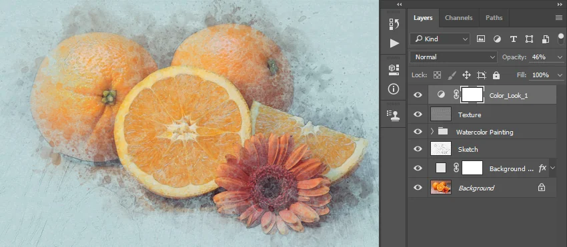Lock image pixels brush icon
Viewport: 567px width, 247px height.
click(452, 75)
